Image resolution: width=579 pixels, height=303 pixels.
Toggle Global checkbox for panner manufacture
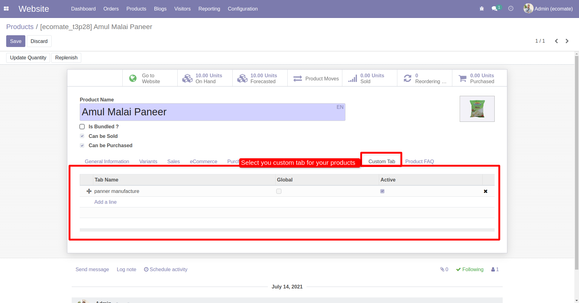click(x=279, y=191)
